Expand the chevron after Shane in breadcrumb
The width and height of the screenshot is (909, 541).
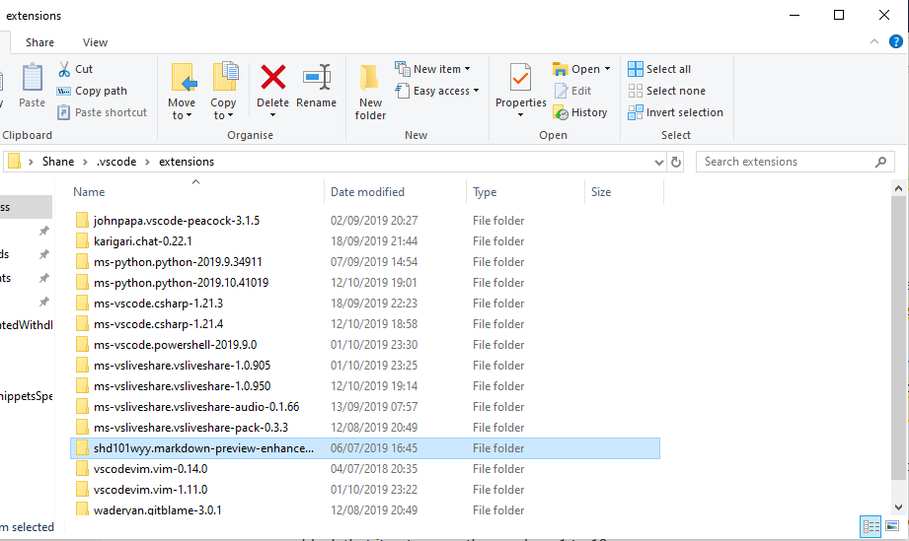coord(85,162)
